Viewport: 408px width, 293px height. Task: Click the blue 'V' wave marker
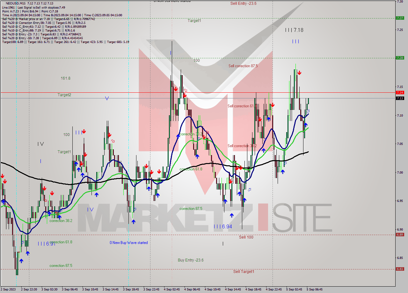(x=107, y=99)
